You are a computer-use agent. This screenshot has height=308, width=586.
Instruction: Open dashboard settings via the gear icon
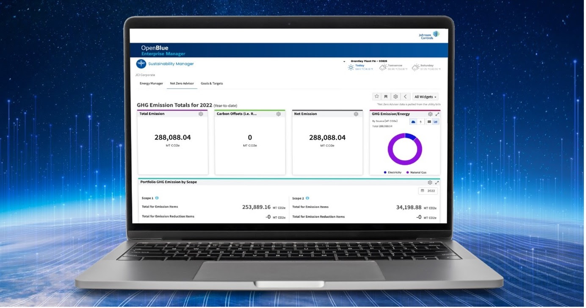[395, 96]
